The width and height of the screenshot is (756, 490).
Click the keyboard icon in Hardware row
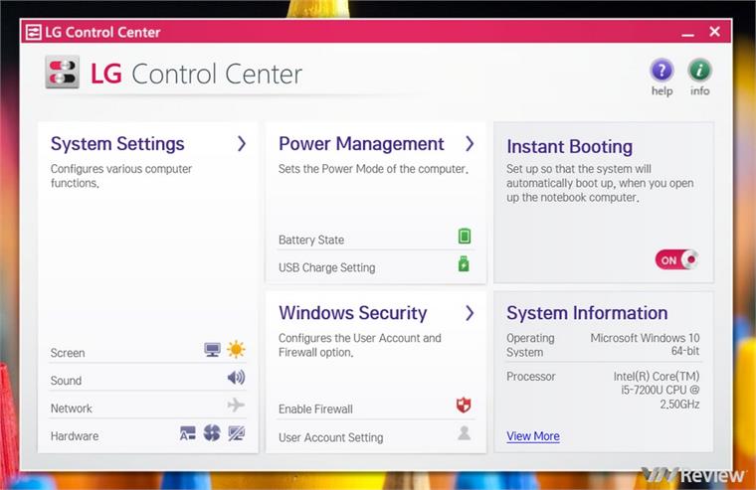[188, 433]
